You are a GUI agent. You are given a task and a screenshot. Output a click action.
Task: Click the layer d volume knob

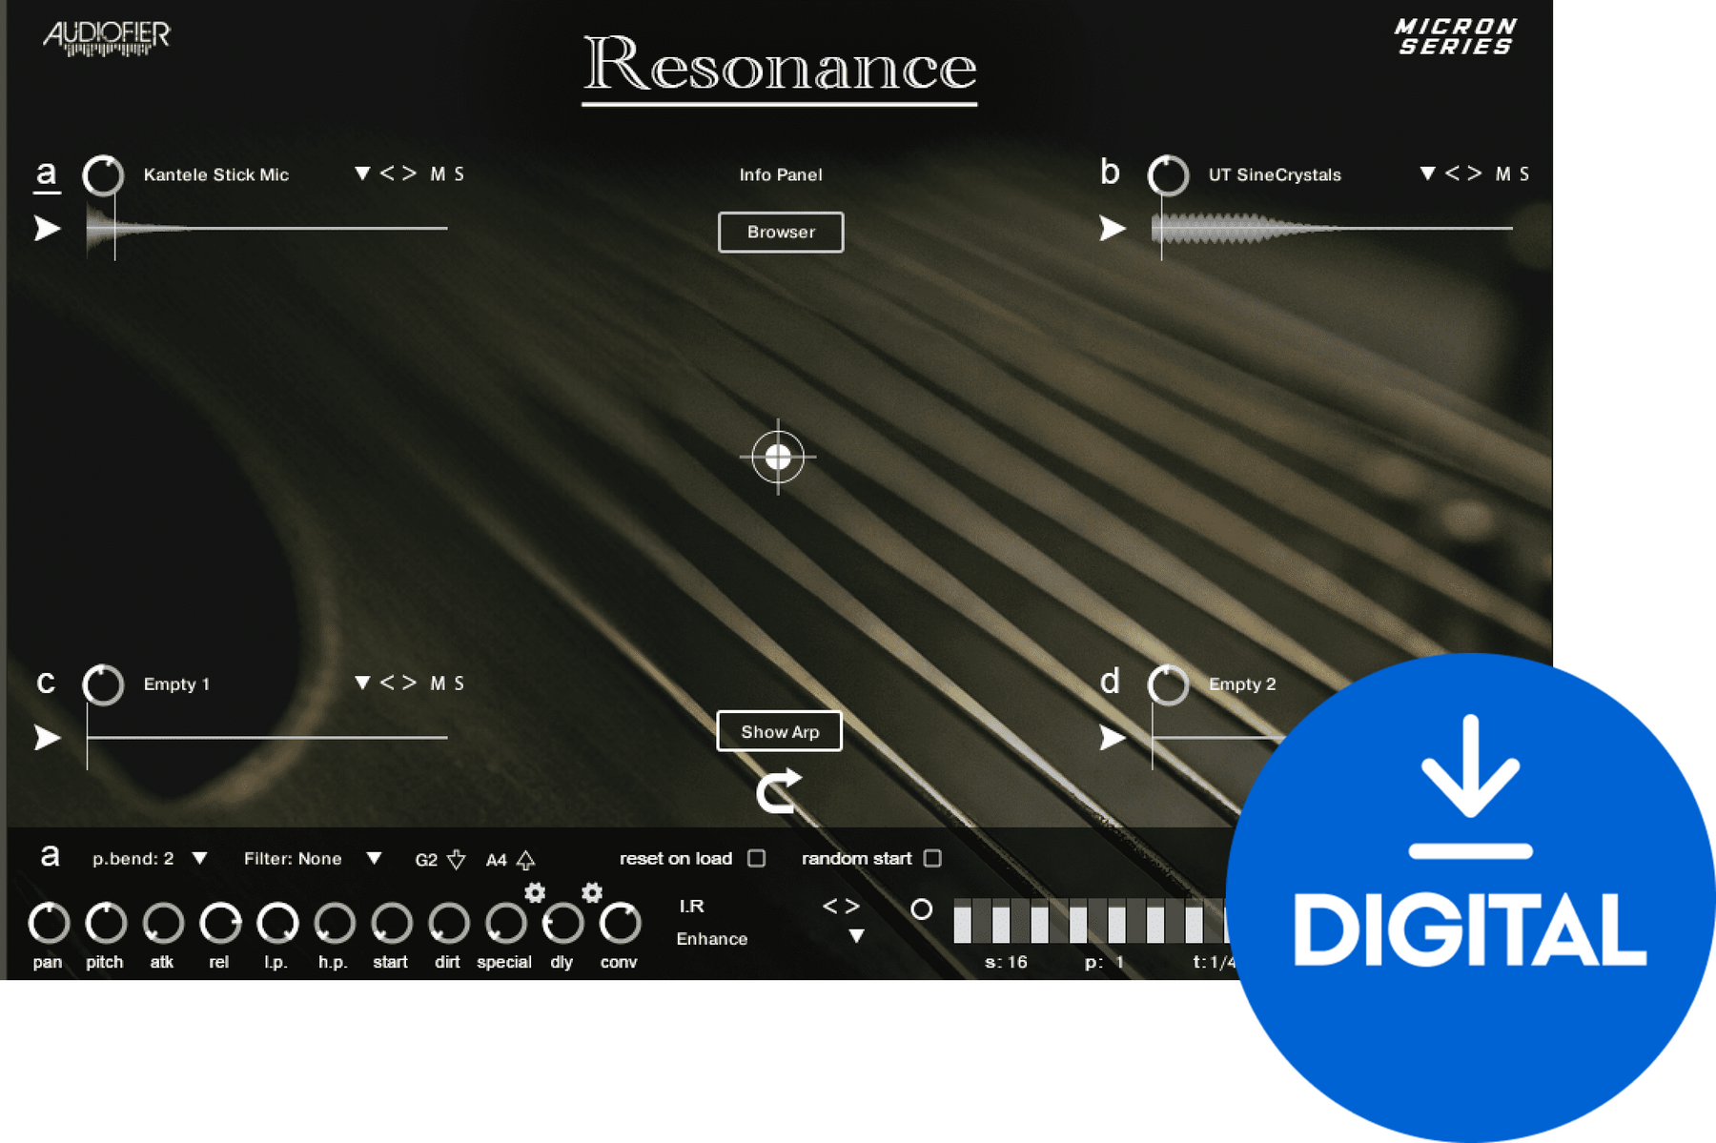click(1168, 684)
